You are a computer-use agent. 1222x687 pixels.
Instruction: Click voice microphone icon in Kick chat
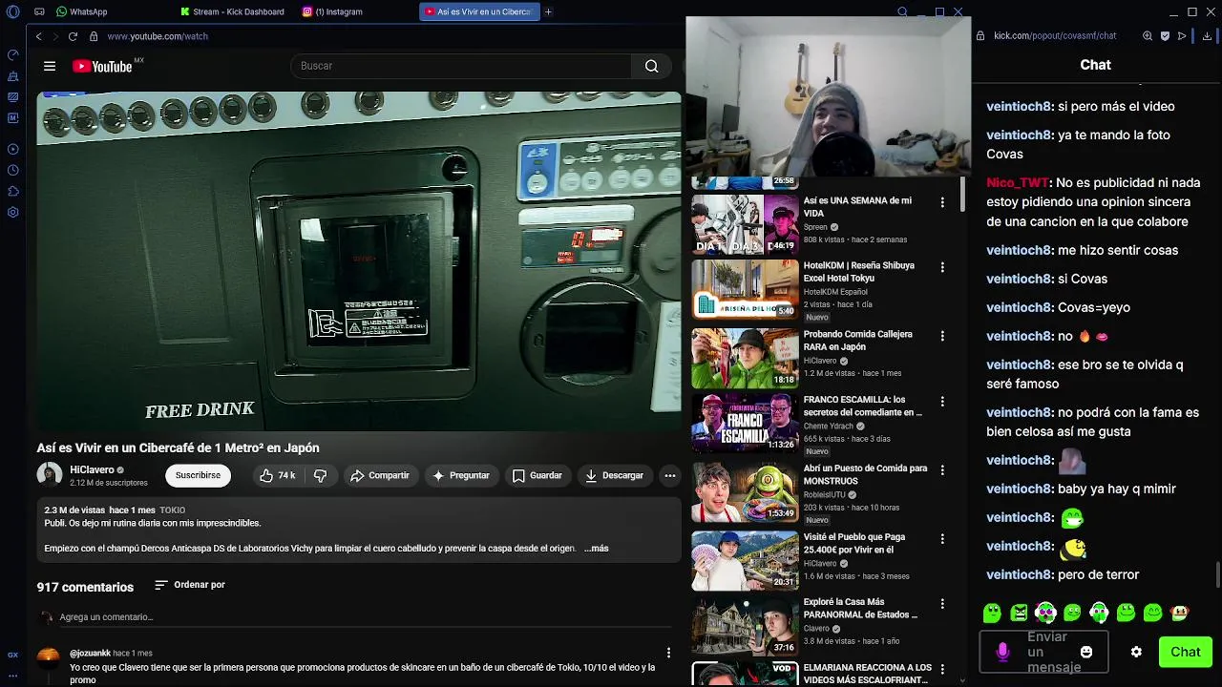tap(1002, 652)
